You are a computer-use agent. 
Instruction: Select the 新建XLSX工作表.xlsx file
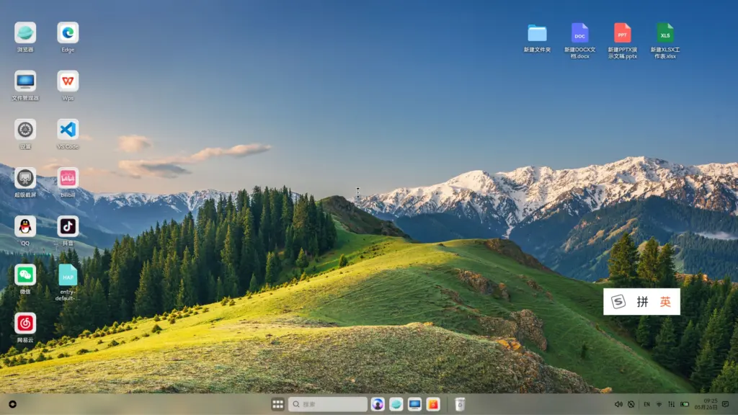[x=664, y=33]
